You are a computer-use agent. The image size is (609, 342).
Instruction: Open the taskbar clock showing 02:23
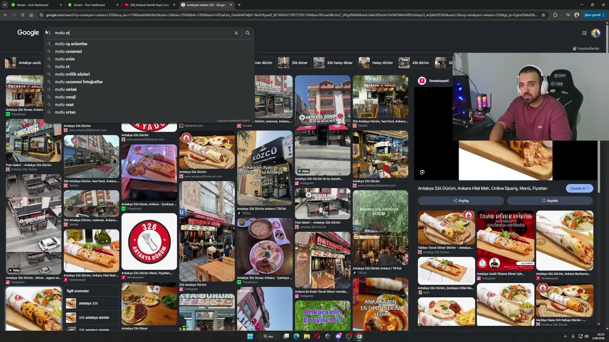(599, 336)
